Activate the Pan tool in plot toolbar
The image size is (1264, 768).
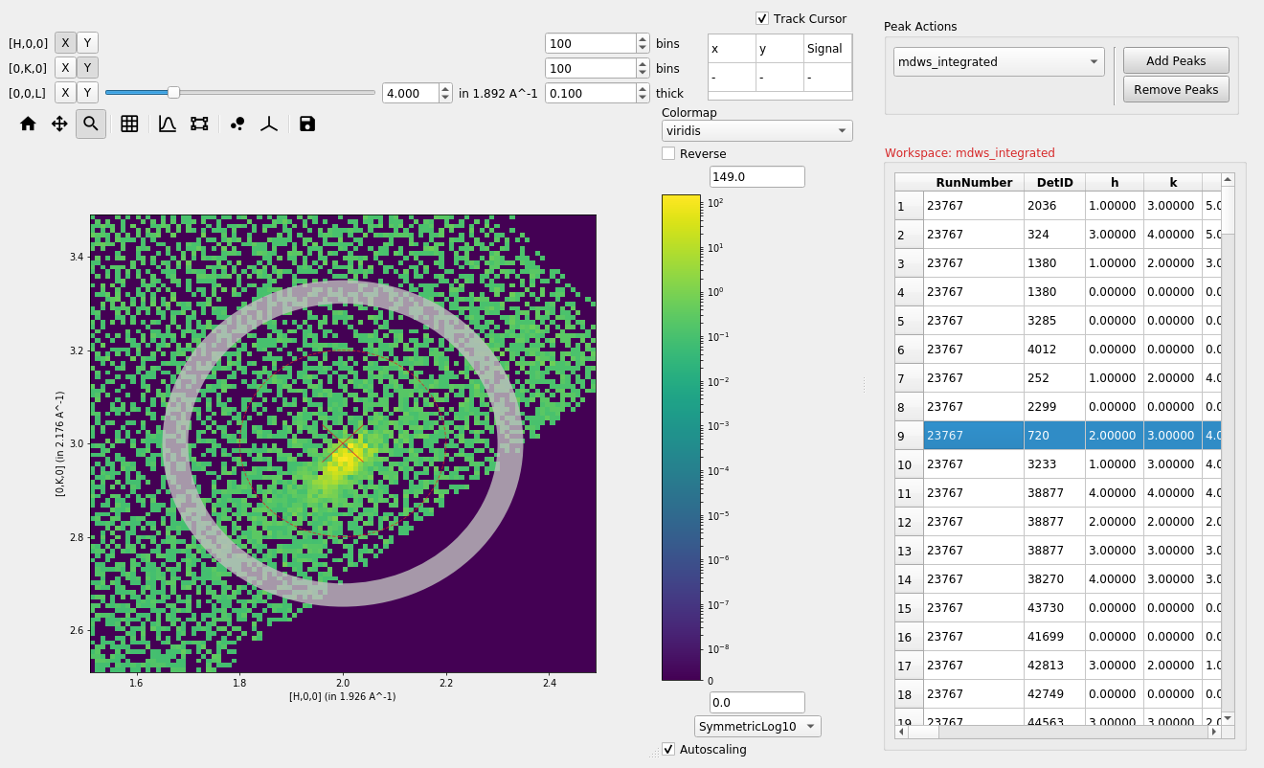pos(59,124)
